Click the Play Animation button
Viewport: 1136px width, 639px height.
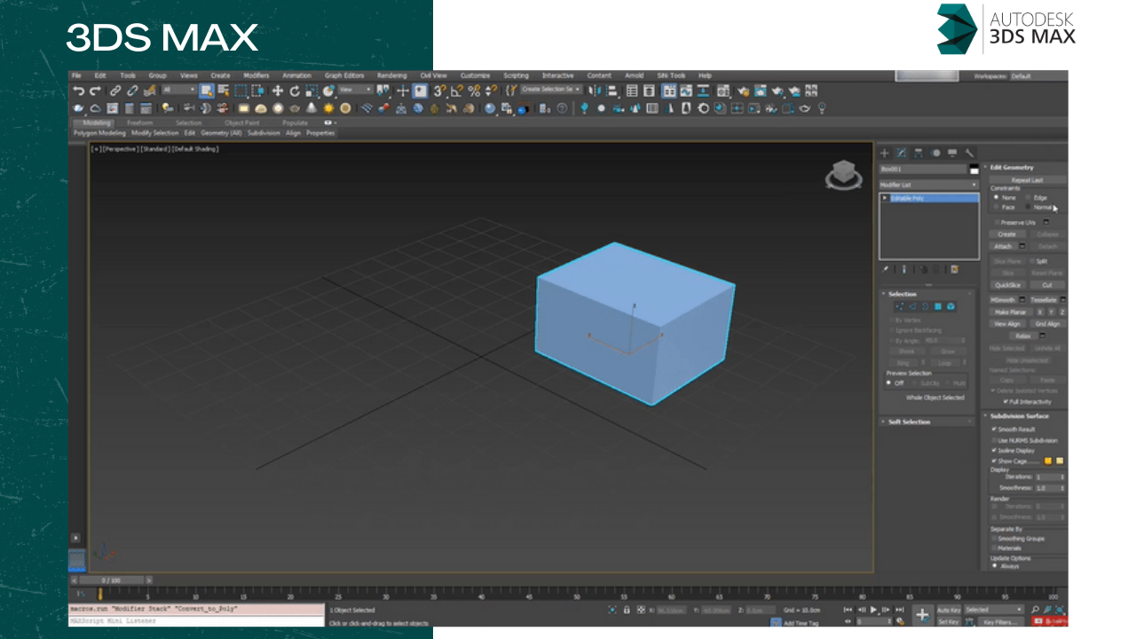(x=873, y=610)
